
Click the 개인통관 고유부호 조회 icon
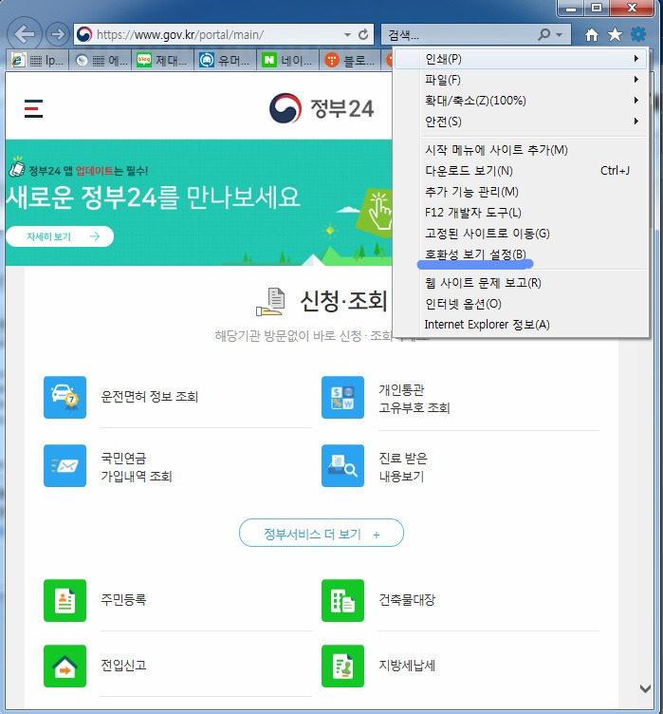click(342, 397)
